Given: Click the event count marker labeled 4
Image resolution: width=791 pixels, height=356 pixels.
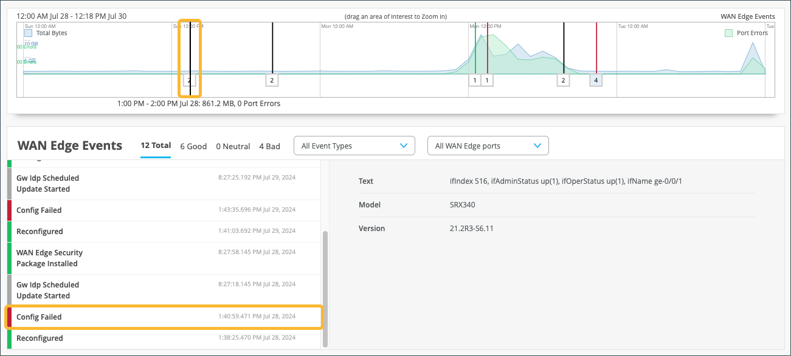Looking at the screenshot, I should pos(596,80).
